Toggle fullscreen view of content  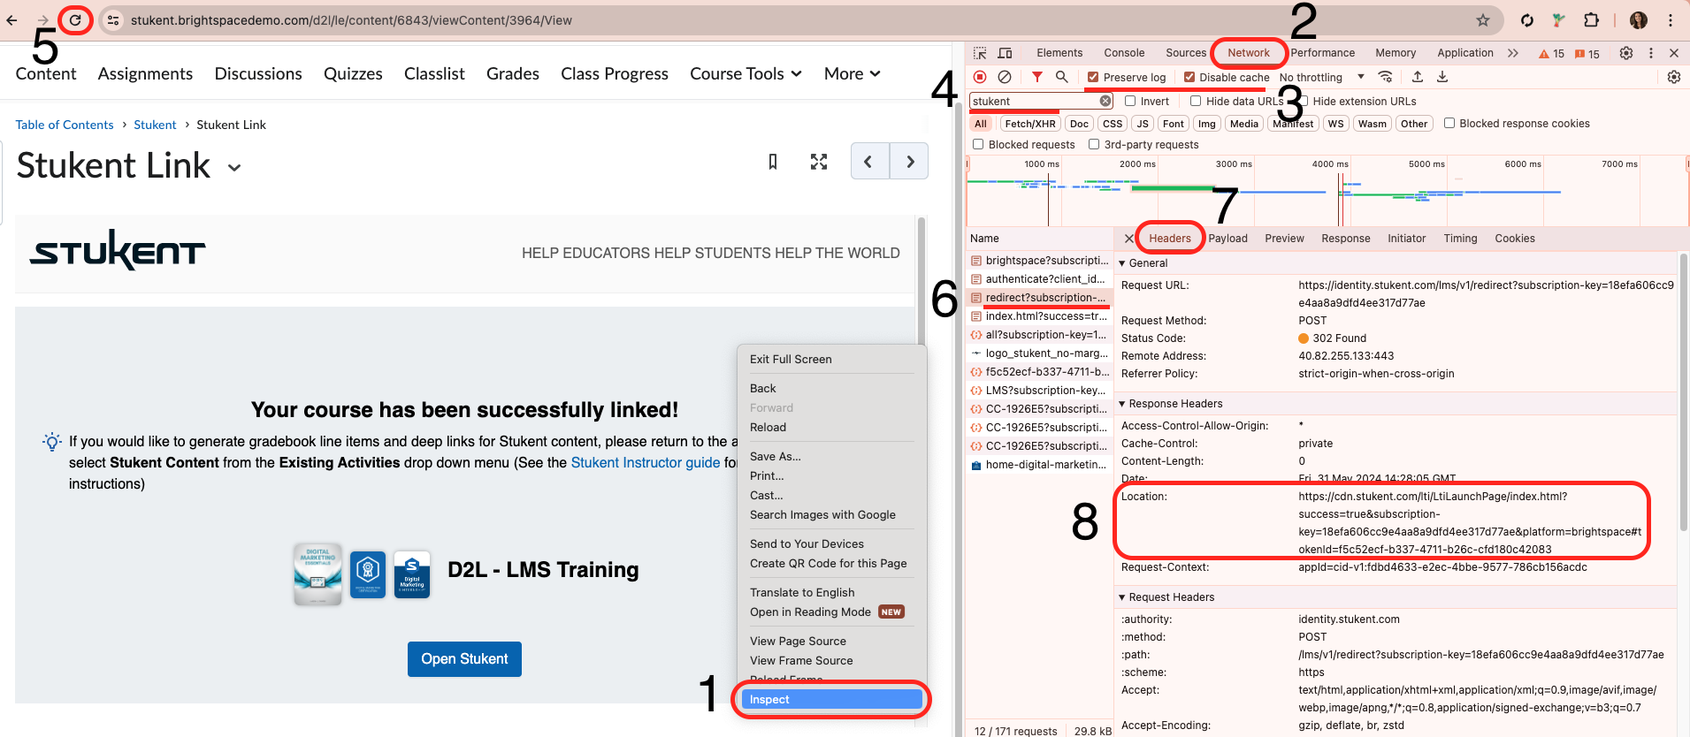point(819,162)
